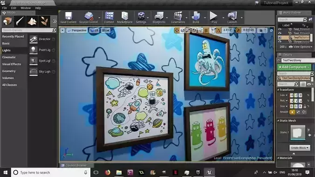Viewport: 315px width, 177px height.
Task: Open the Perspective view mode button
Action: tap(77, 30)
